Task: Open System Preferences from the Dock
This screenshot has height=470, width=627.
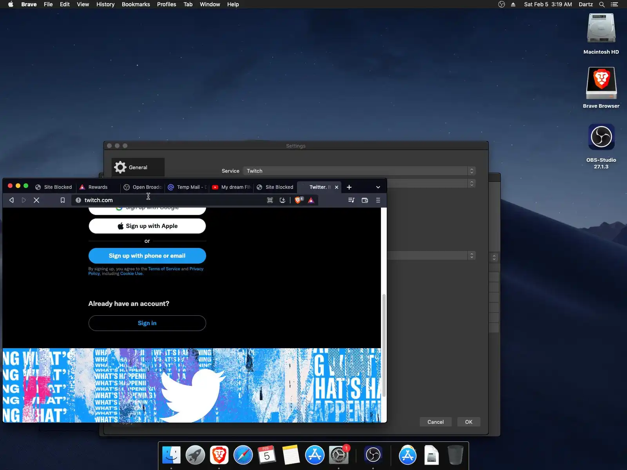Action: (339, 455)
